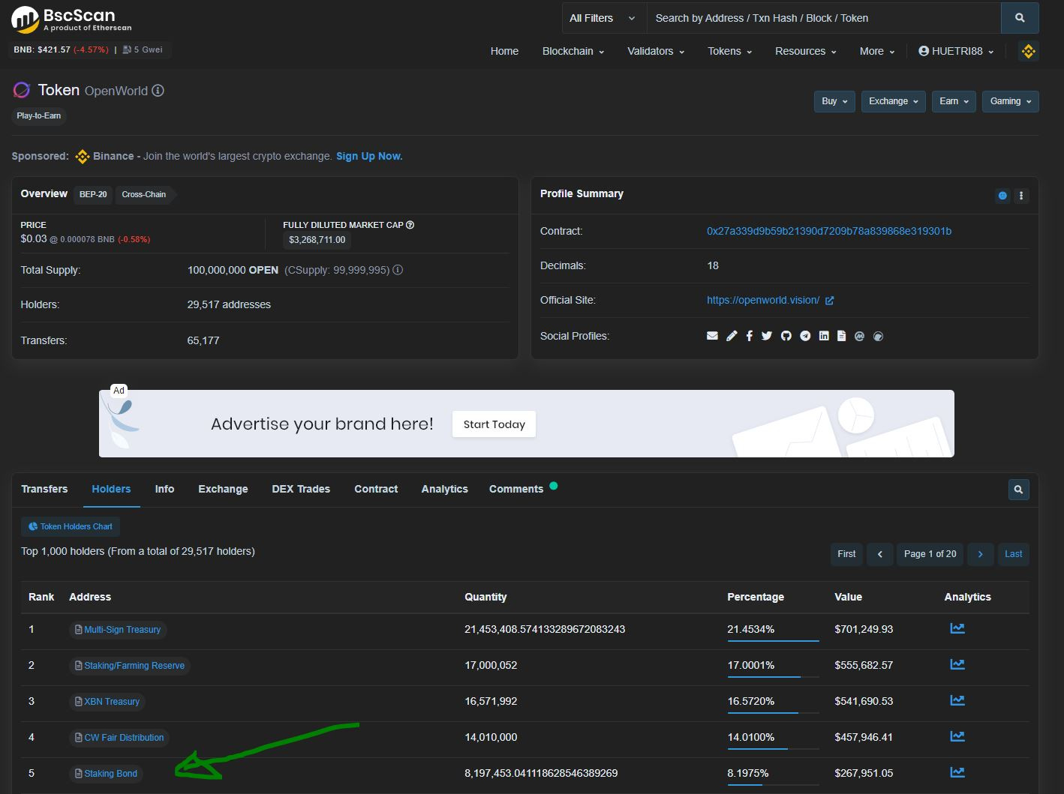Image resolution: width=1064 pixels, height=794 pixels.
Task: Click the blue globe icon in Profile Summary
Action: tap(1002, 196)
